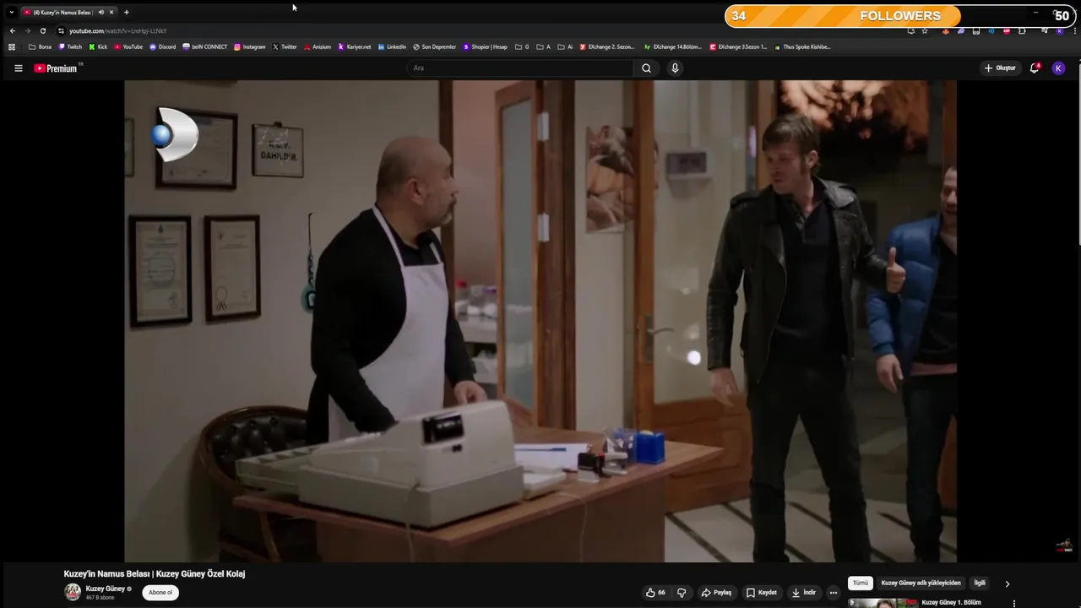Open the Kariyer.net bookmark
Image resolution: width=1081 pixels, height=608 pixels.
click(x=355, y=47)
